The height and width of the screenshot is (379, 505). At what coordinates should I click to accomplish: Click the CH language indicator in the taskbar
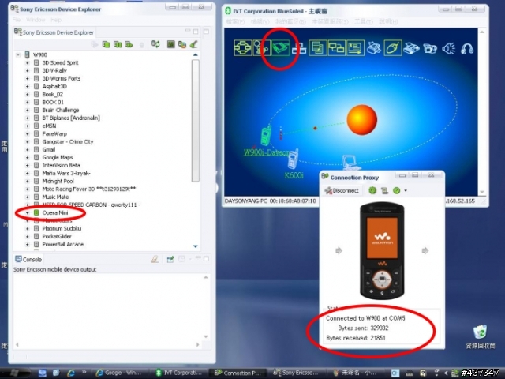[395, 373]
